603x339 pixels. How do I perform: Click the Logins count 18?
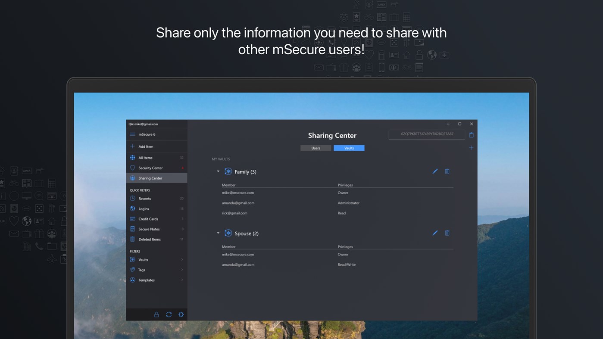pyautogui.click(x=181, y=209)
